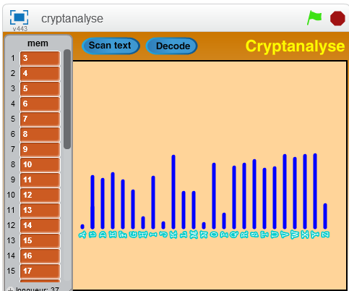Image resolution: width=349 pixels, height=291 pixels.
Task: Select mem list item 6 with value 8
Action: (40, 134)
